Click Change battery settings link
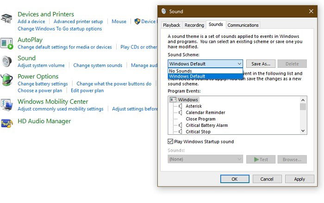 point(43,84)
